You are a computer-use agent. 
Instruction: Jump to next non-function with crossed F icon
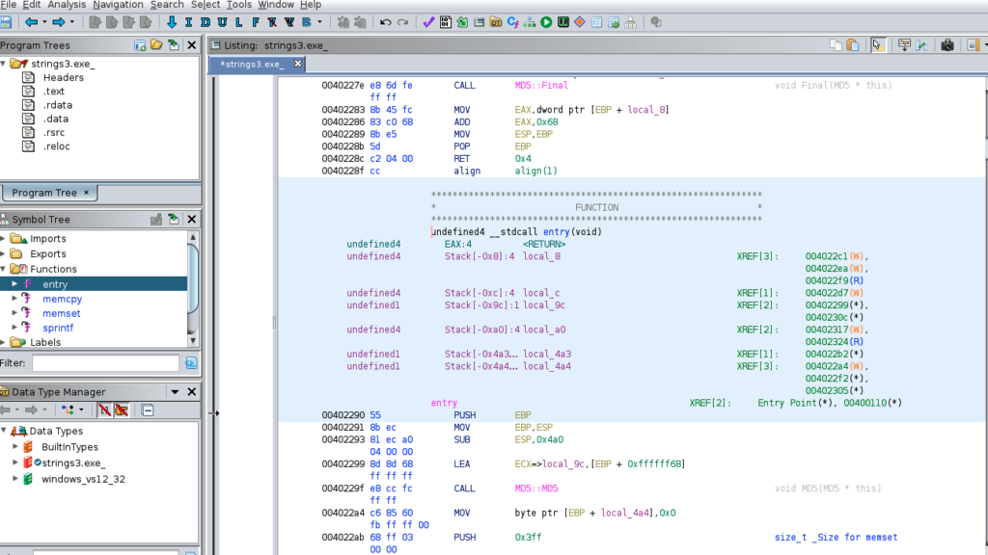pos(272,23)
